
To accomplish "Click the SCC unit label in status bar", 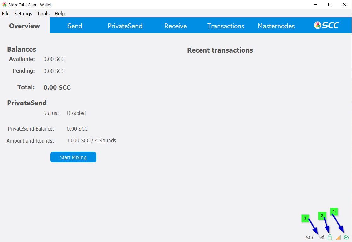I will [310, 238].
